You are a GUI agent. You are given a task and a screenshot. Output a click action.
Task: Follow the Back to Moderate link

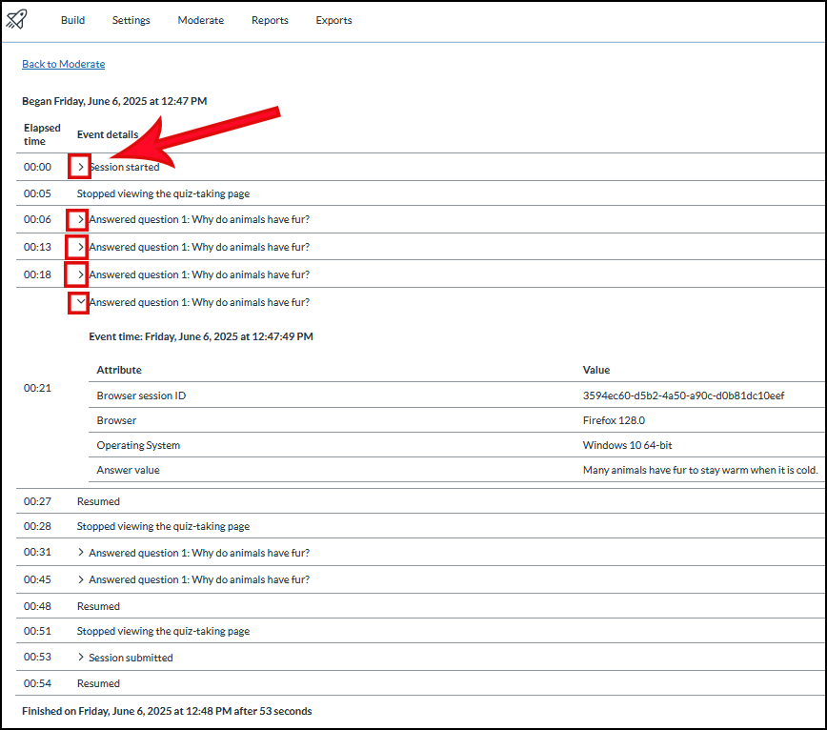pos(63,64)
